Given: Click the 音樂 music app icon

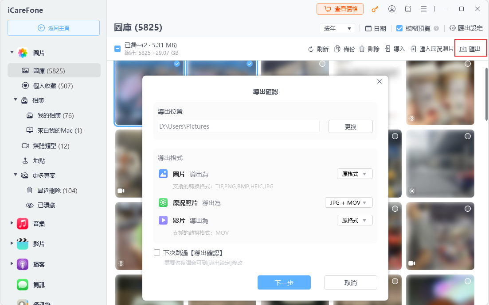Looking at the screenshot, I should 23,224.
